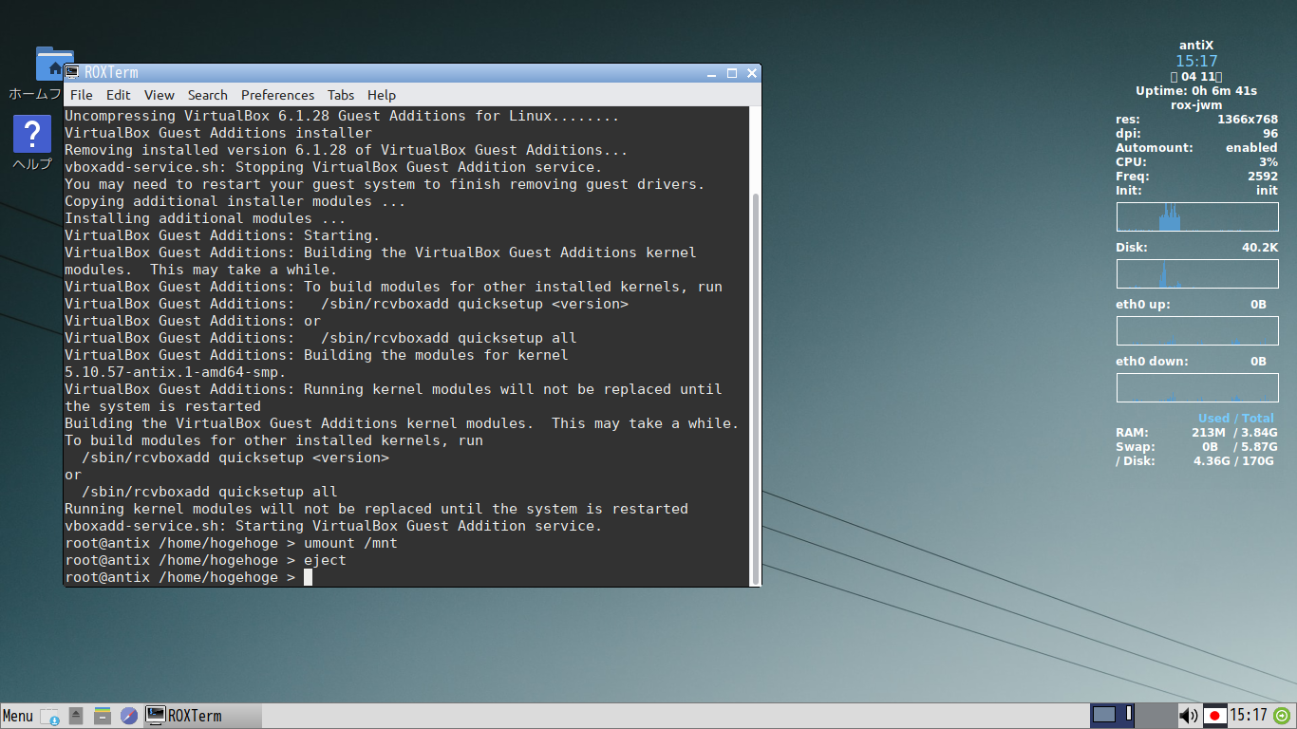Minimize the ROXTerm window
Screen dimensions: 1297x729
(x=712, y=73)
